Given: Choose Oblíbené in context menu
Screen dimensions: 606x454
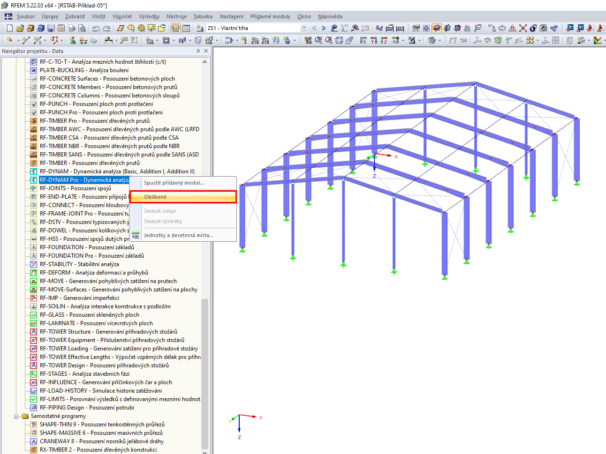Looking at the screenshot, I should coord(183,197).
